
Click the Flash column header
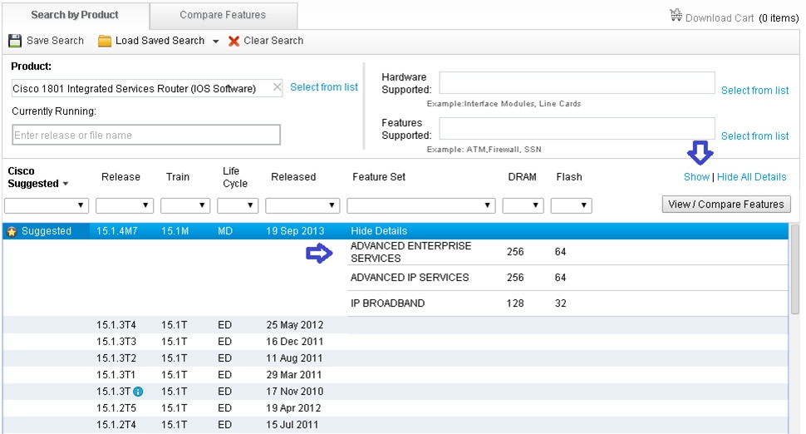click(569, 177)
